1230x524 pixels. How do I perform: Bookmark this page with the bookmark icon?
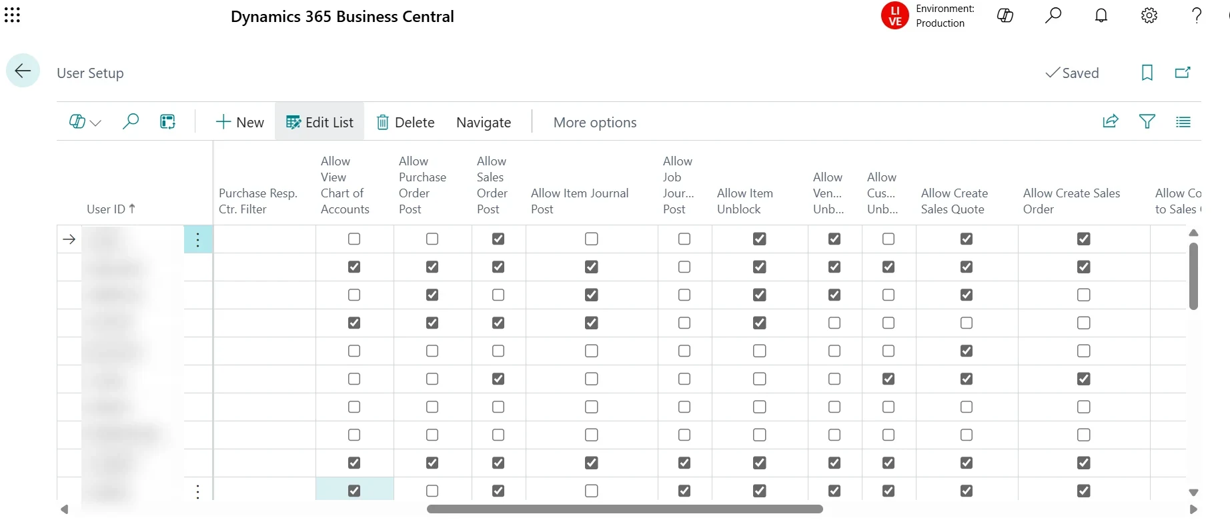(1147, 73)
